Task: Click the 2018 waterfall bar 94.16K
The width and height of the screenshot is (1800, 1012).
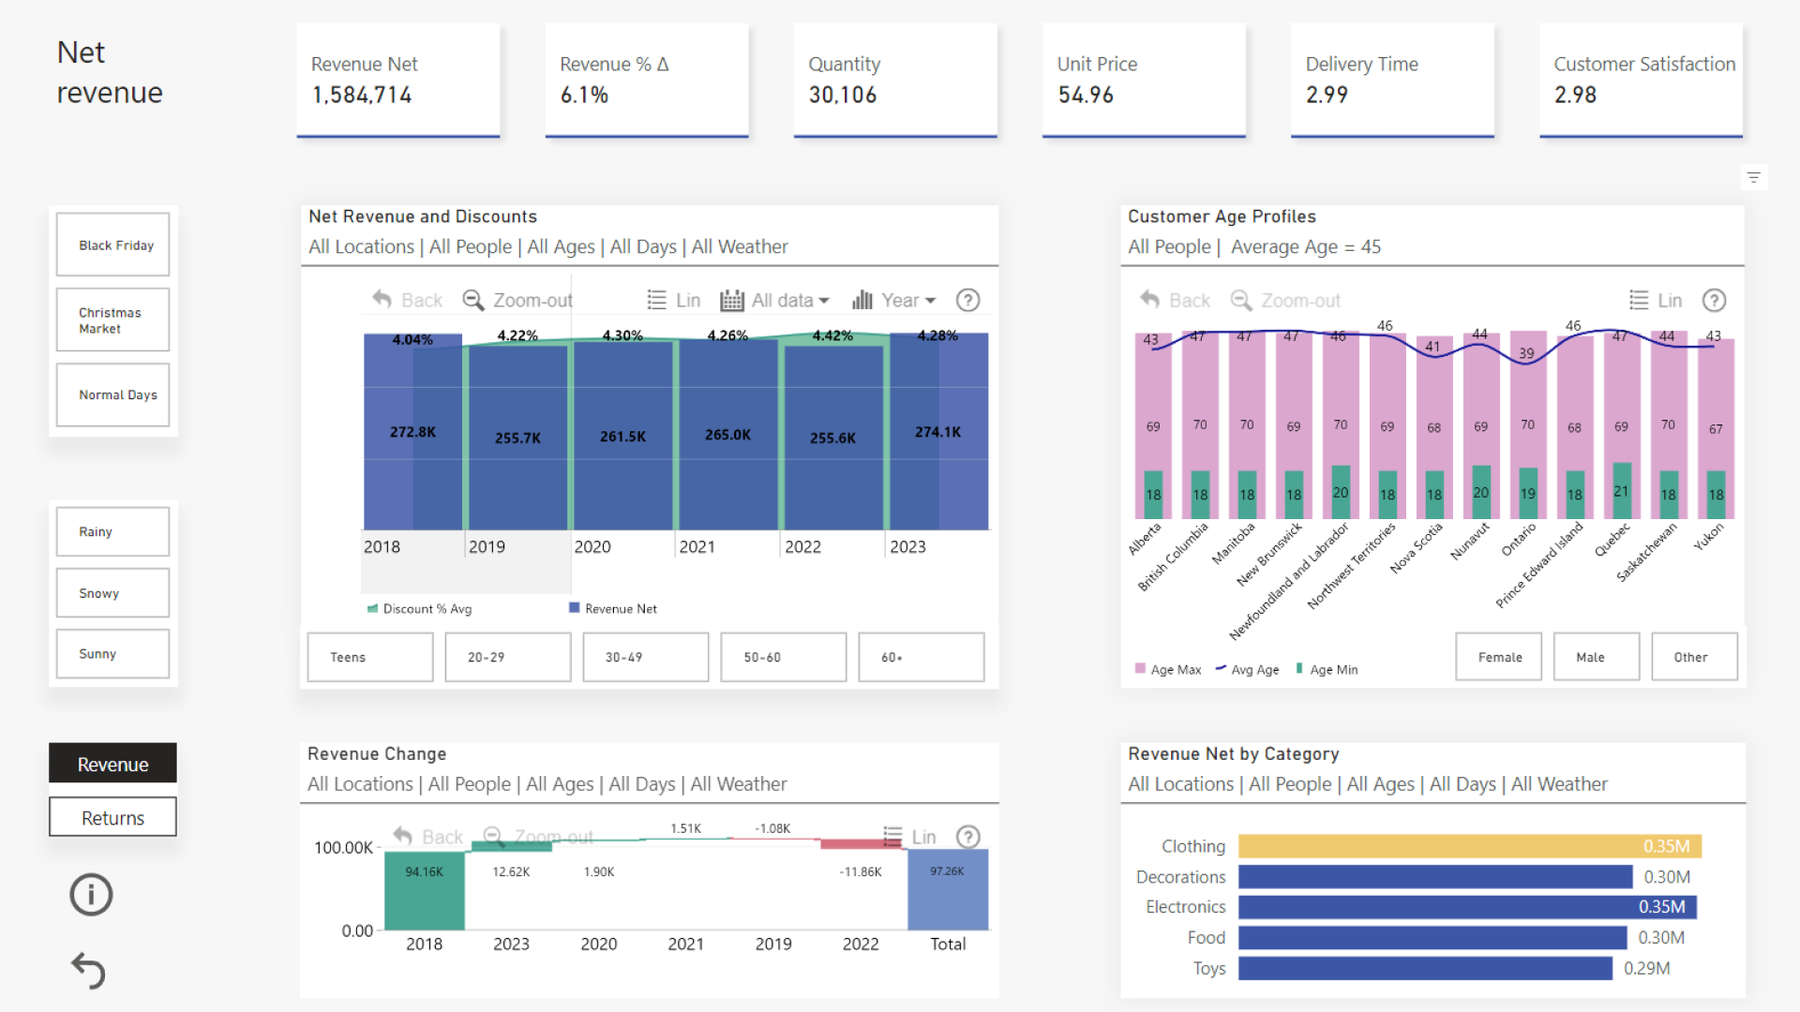Action: tap(425, 890)
